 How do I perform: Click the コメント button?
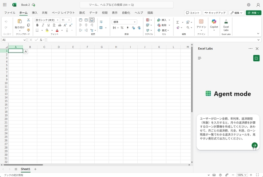pyautogui.click(x=193, y=13)
